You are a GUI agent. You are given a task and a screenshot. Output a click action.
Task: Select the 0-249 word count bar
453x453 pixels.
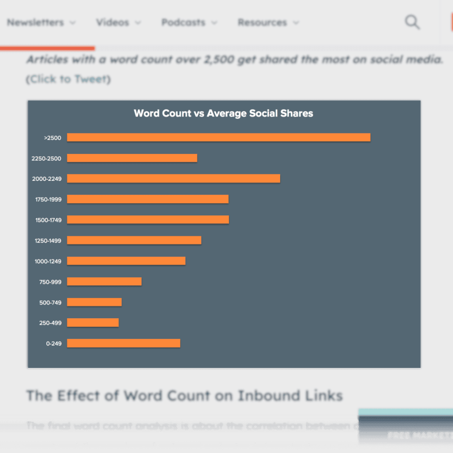(x=123, y=343)
